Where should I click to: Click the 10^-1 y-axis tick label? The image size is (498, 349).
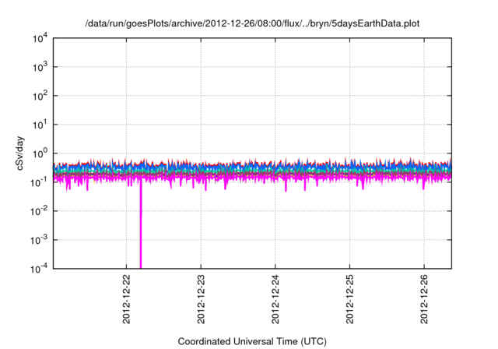pos(40,183)
